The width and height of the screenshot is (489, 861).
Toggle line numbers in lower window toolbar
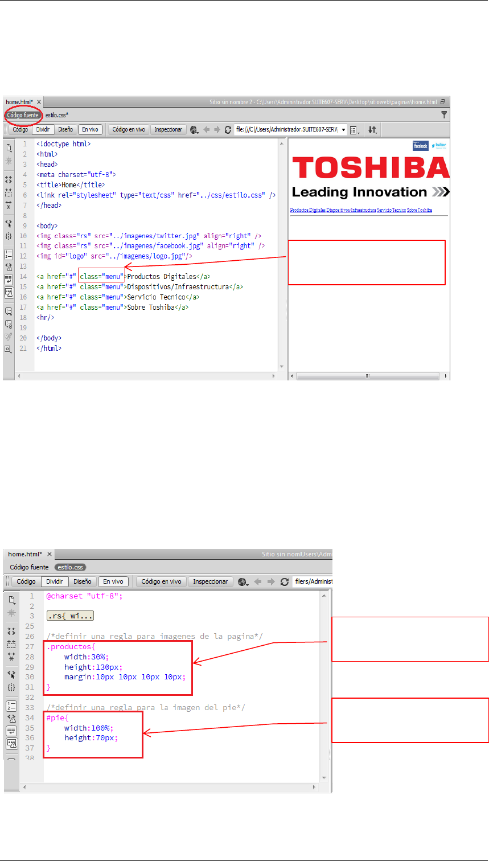pyautogui.click(x=10, y=706)
